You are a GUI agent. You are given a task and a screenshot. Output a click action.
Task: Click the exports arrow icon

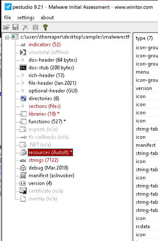[23, 129]
